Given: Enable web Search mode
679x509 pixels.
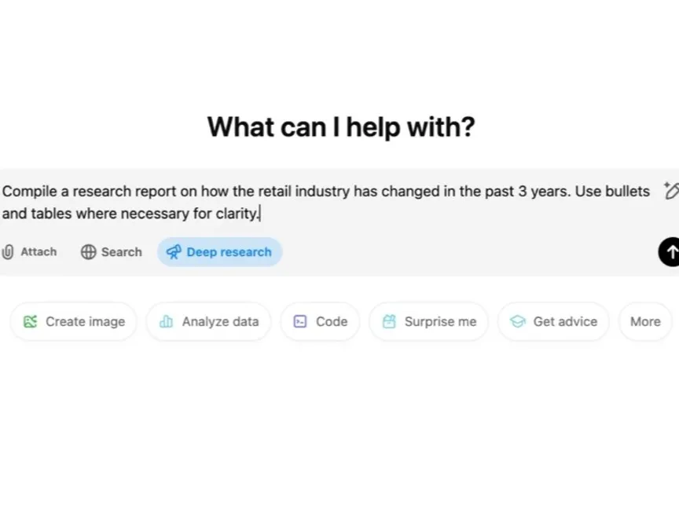Looking at the screenshot, I should (110, 251).
